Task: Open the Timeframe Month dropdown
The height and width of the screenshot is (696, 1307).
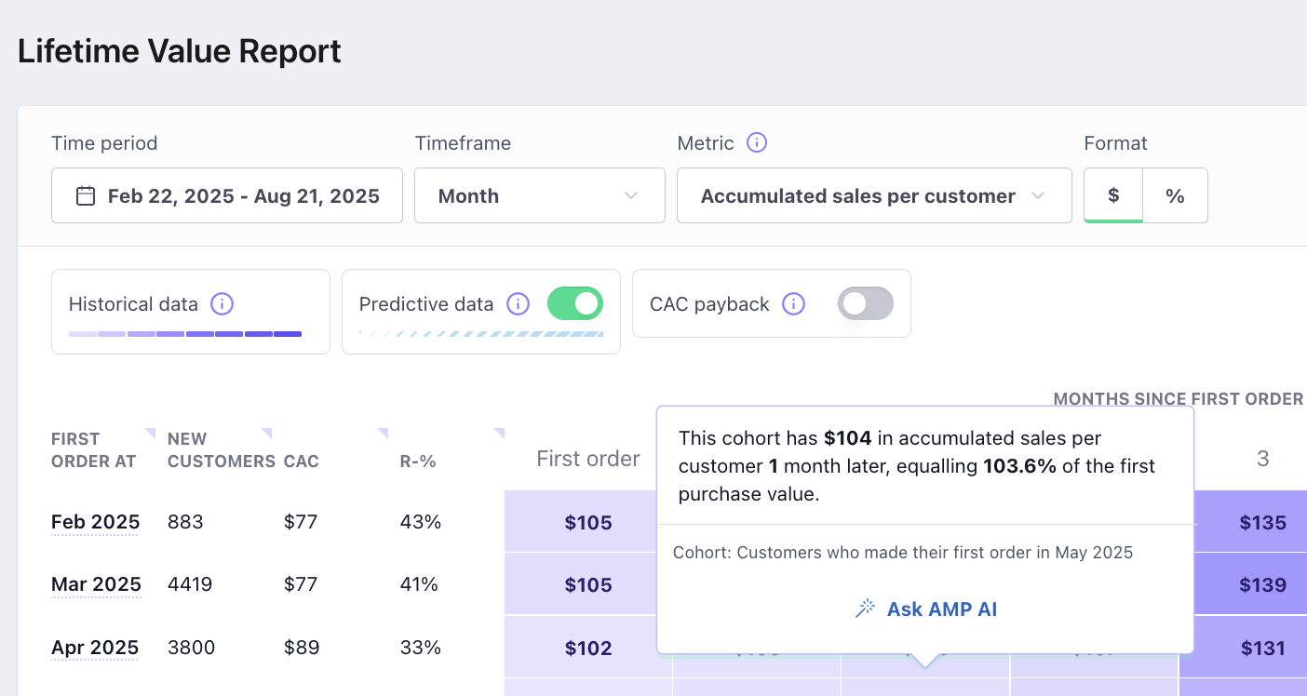Action: (539, 195)
